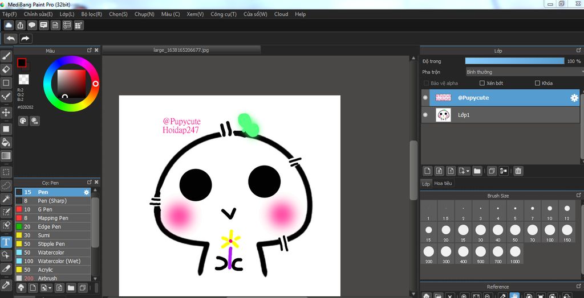The image size is (584, 298).
Task: Expand the add-brush dropdown in brush panel
Action: (50, 288)
